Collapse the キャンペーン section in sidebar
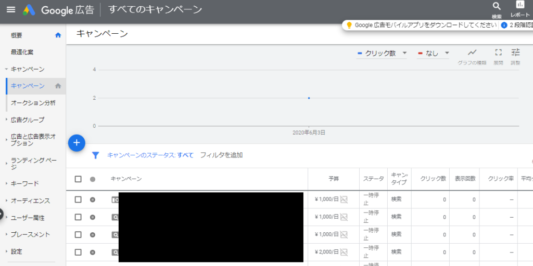 point(6,69)
